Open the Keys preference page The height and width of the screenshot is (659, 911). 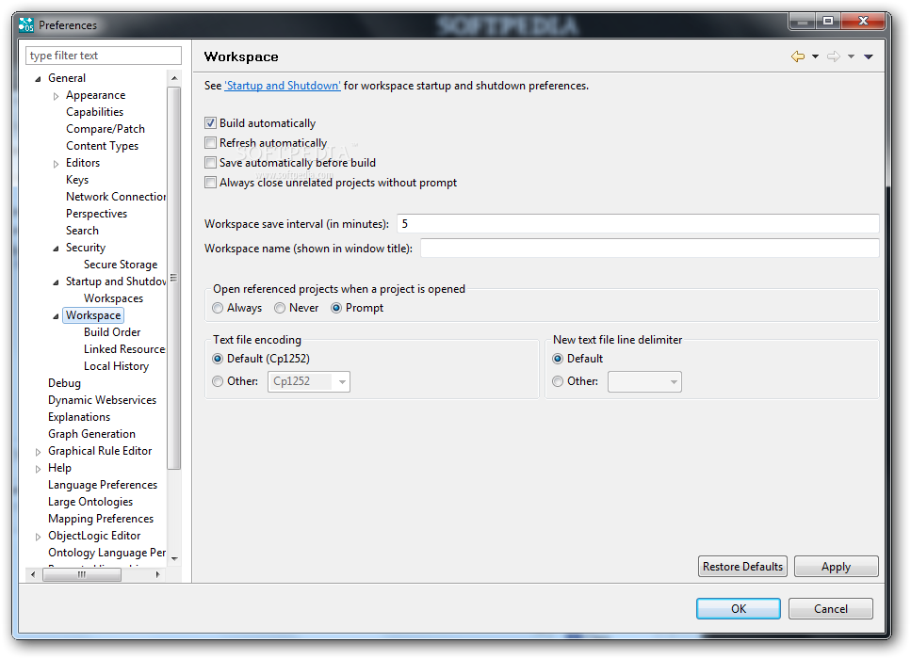point(77,180)
